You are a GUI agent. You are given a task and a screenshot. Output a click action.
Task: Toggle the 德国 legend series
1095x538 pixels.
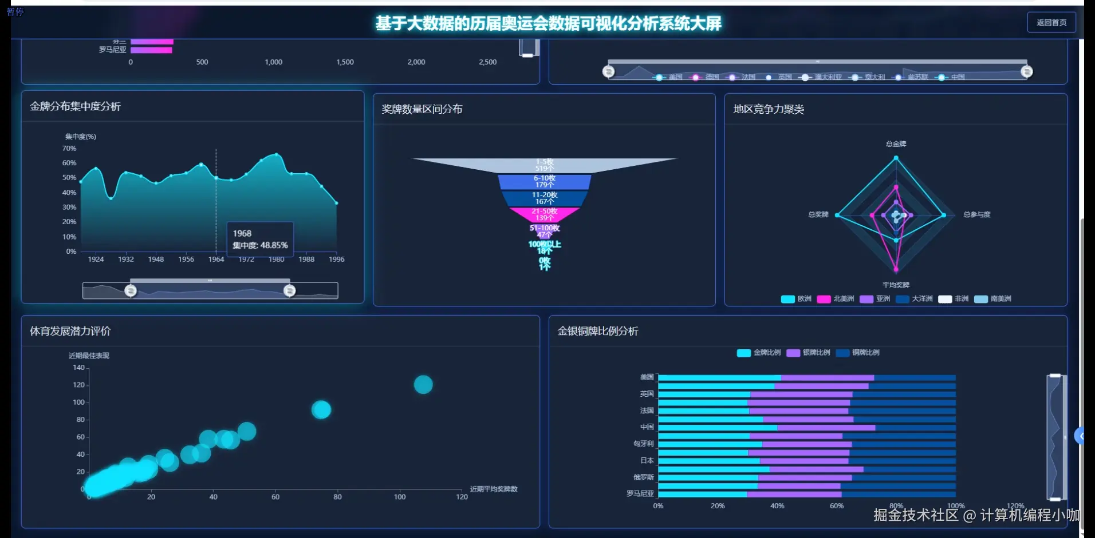click(x=704, y=77)
